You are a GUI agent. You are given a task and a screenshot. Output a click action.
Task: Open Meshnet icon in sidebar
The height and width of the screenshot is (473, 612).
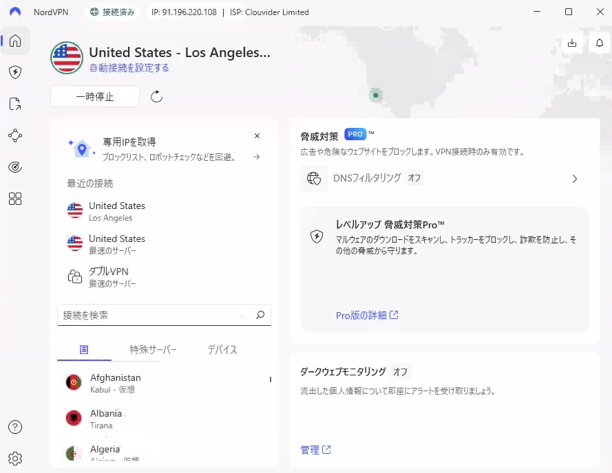tap(15, 135)
